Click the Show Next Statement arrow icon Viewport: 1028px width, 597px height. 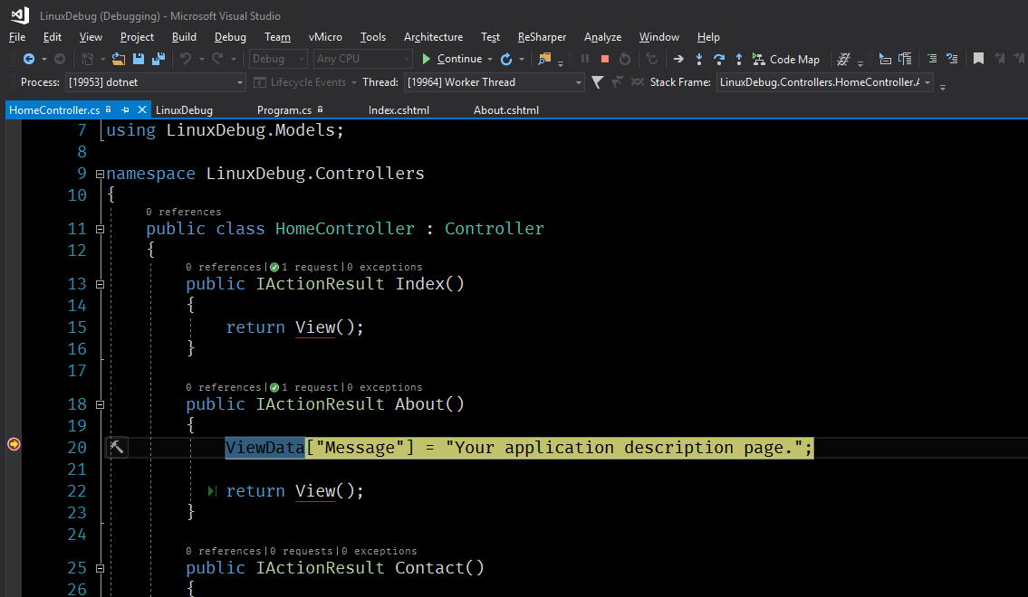tap(678, 59)
